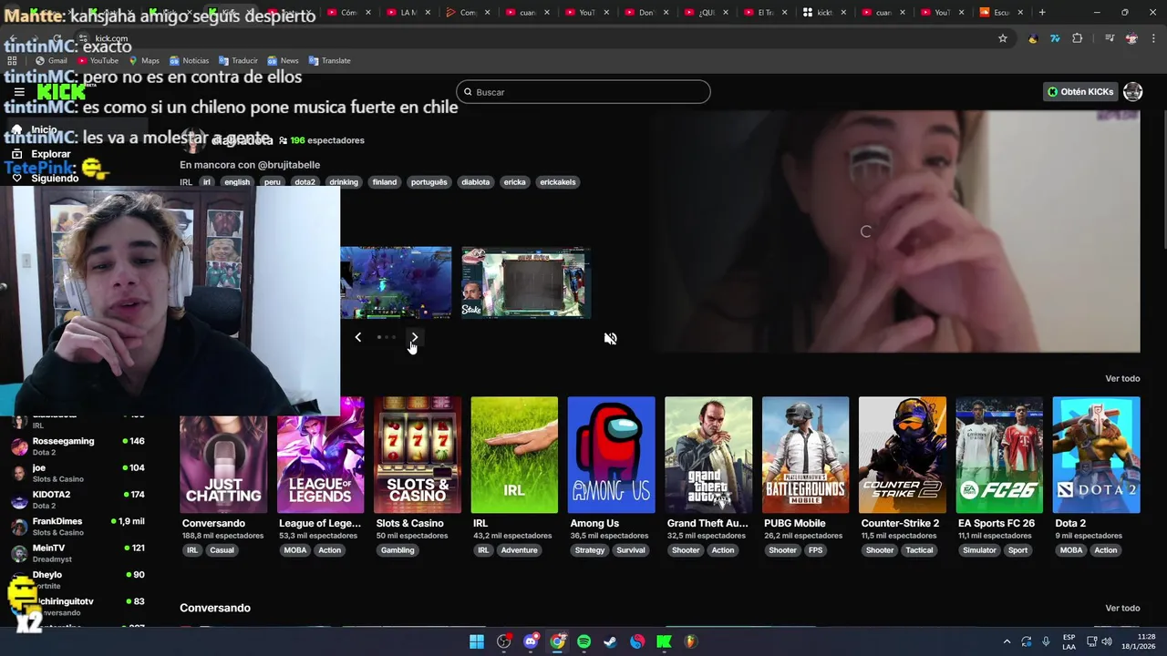Open Dheylo channel in sidebar

coord(77,579)
